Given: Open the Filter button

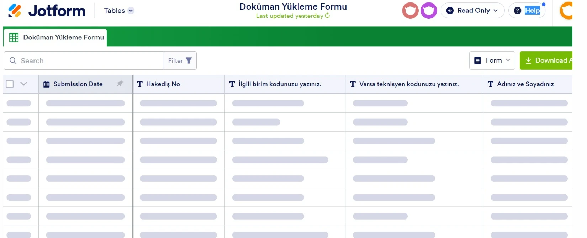Looking at the screenshot, I should coord(180,60).
